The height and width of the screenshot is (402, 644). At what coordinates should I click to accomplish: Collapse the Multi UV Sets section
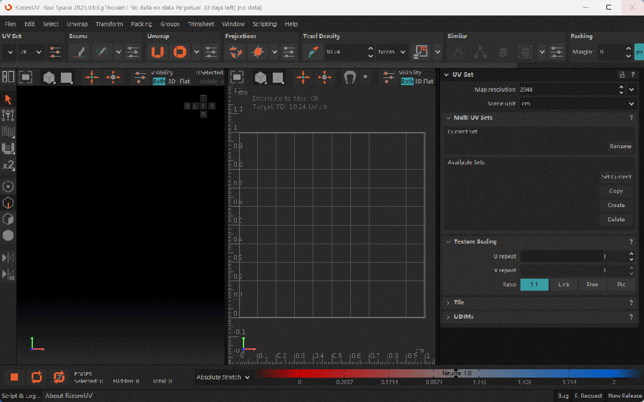tap(448, 117)
